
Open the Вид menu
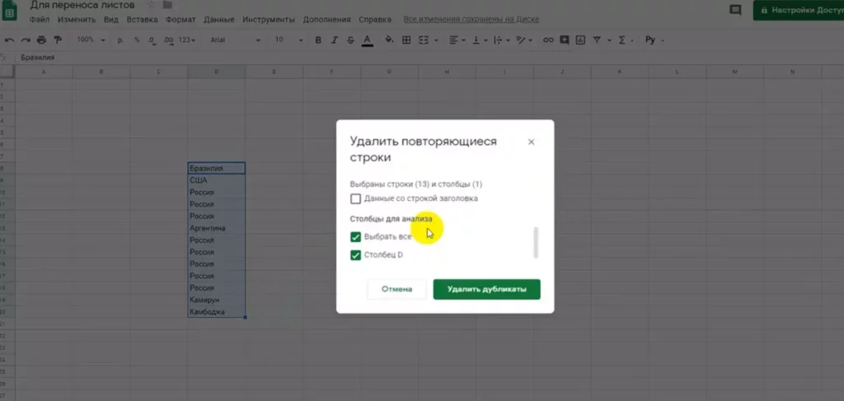point(111,20)
